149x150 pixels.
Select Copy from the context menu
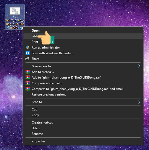(x=83, y=115)
